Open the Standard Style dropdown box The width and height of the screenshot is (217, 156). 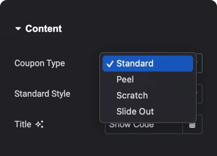[x=199, y=94]
